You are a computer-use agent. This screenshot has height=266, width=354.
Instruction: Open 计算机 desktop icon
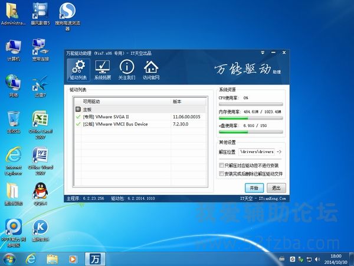coord(14,50)
